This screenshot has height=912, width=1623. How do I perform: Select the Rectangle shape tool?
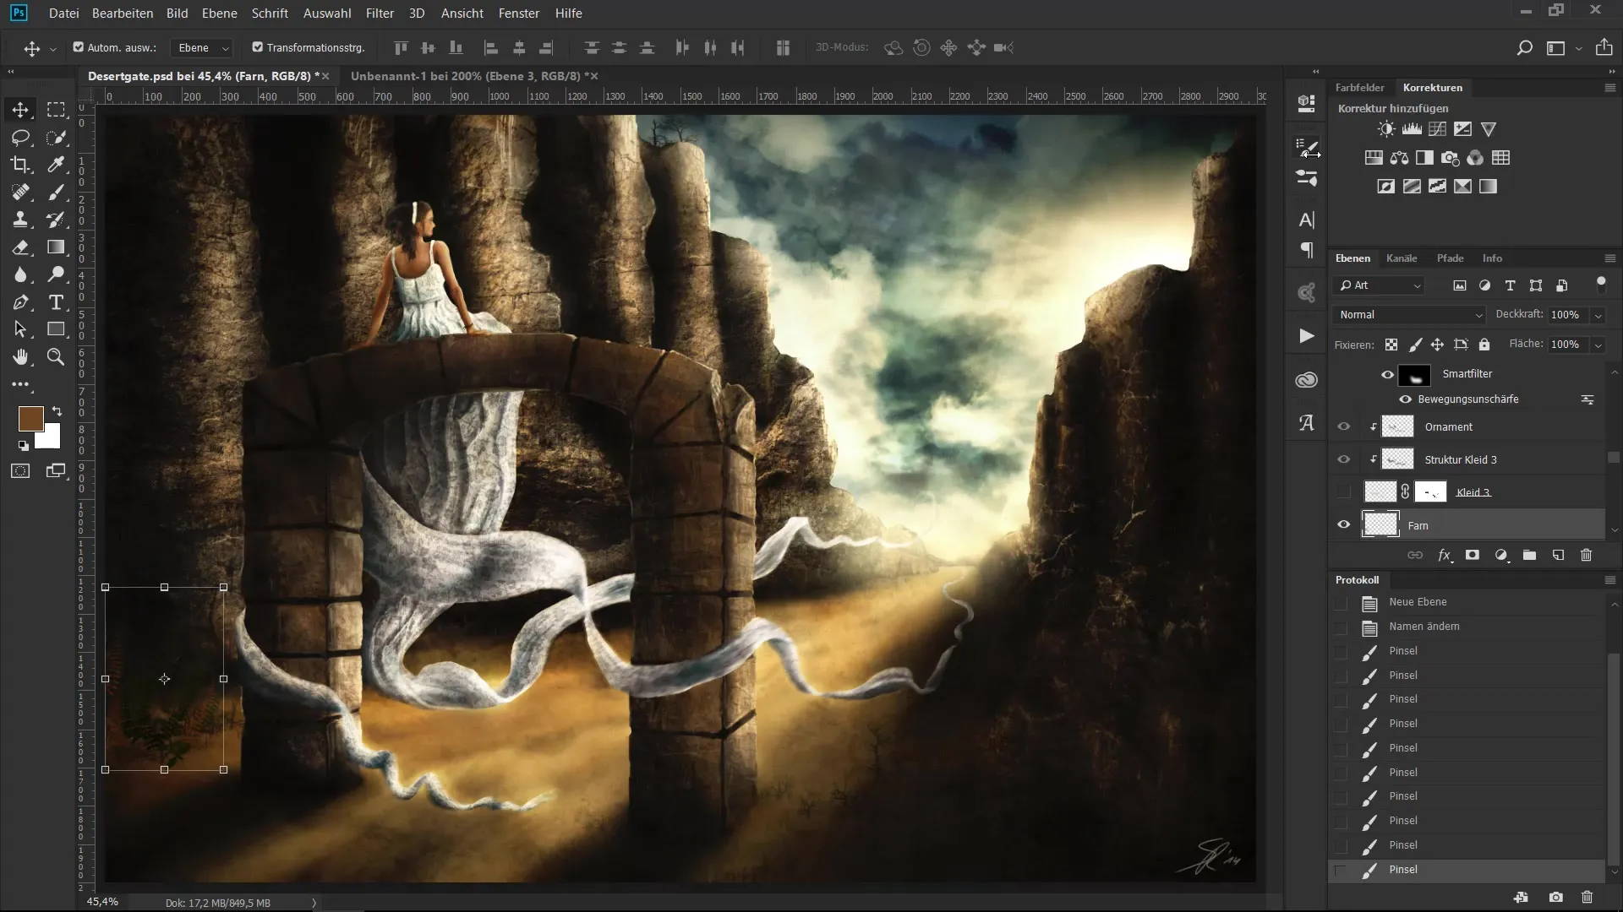tap(56, 329)
